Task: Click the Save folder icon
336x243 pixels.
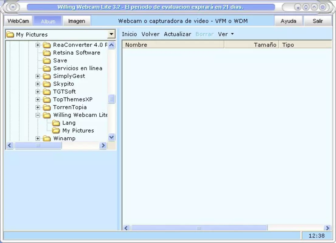Action: tap(47, 60)
